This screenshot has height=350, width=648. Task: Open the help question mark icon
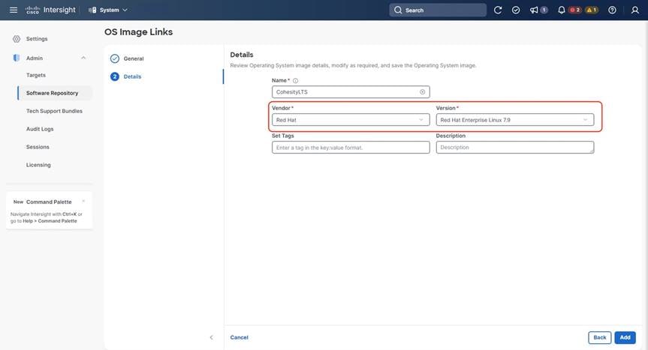(x=612, y=10)
